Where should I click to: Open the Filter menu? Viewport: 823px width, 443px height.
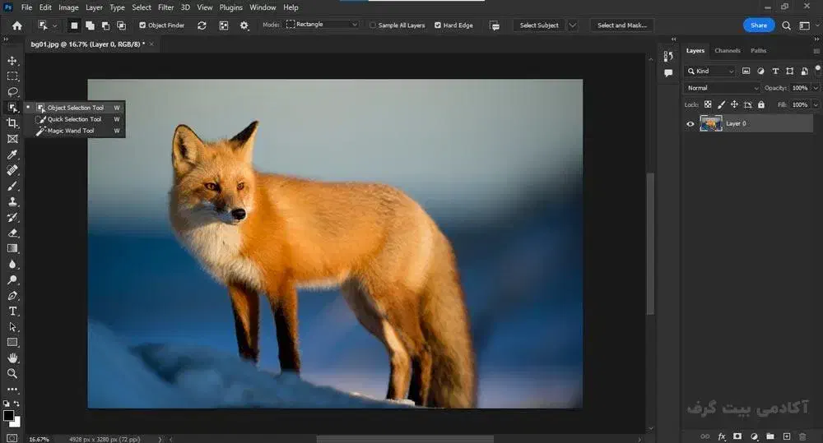pyautogui.click(x=165, y=7)
